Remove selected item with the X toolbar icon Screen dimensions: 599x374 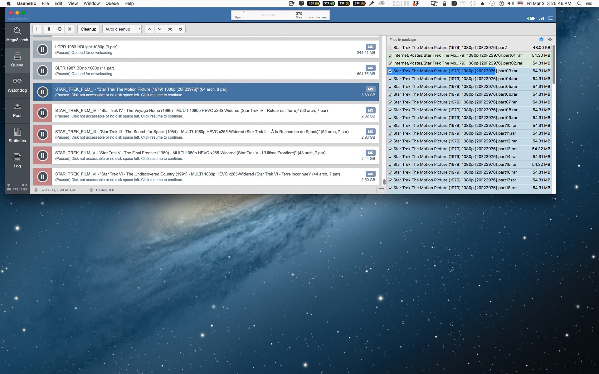70,29
